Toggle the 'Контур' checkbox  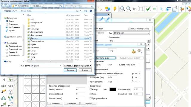(x=90, y=89)
